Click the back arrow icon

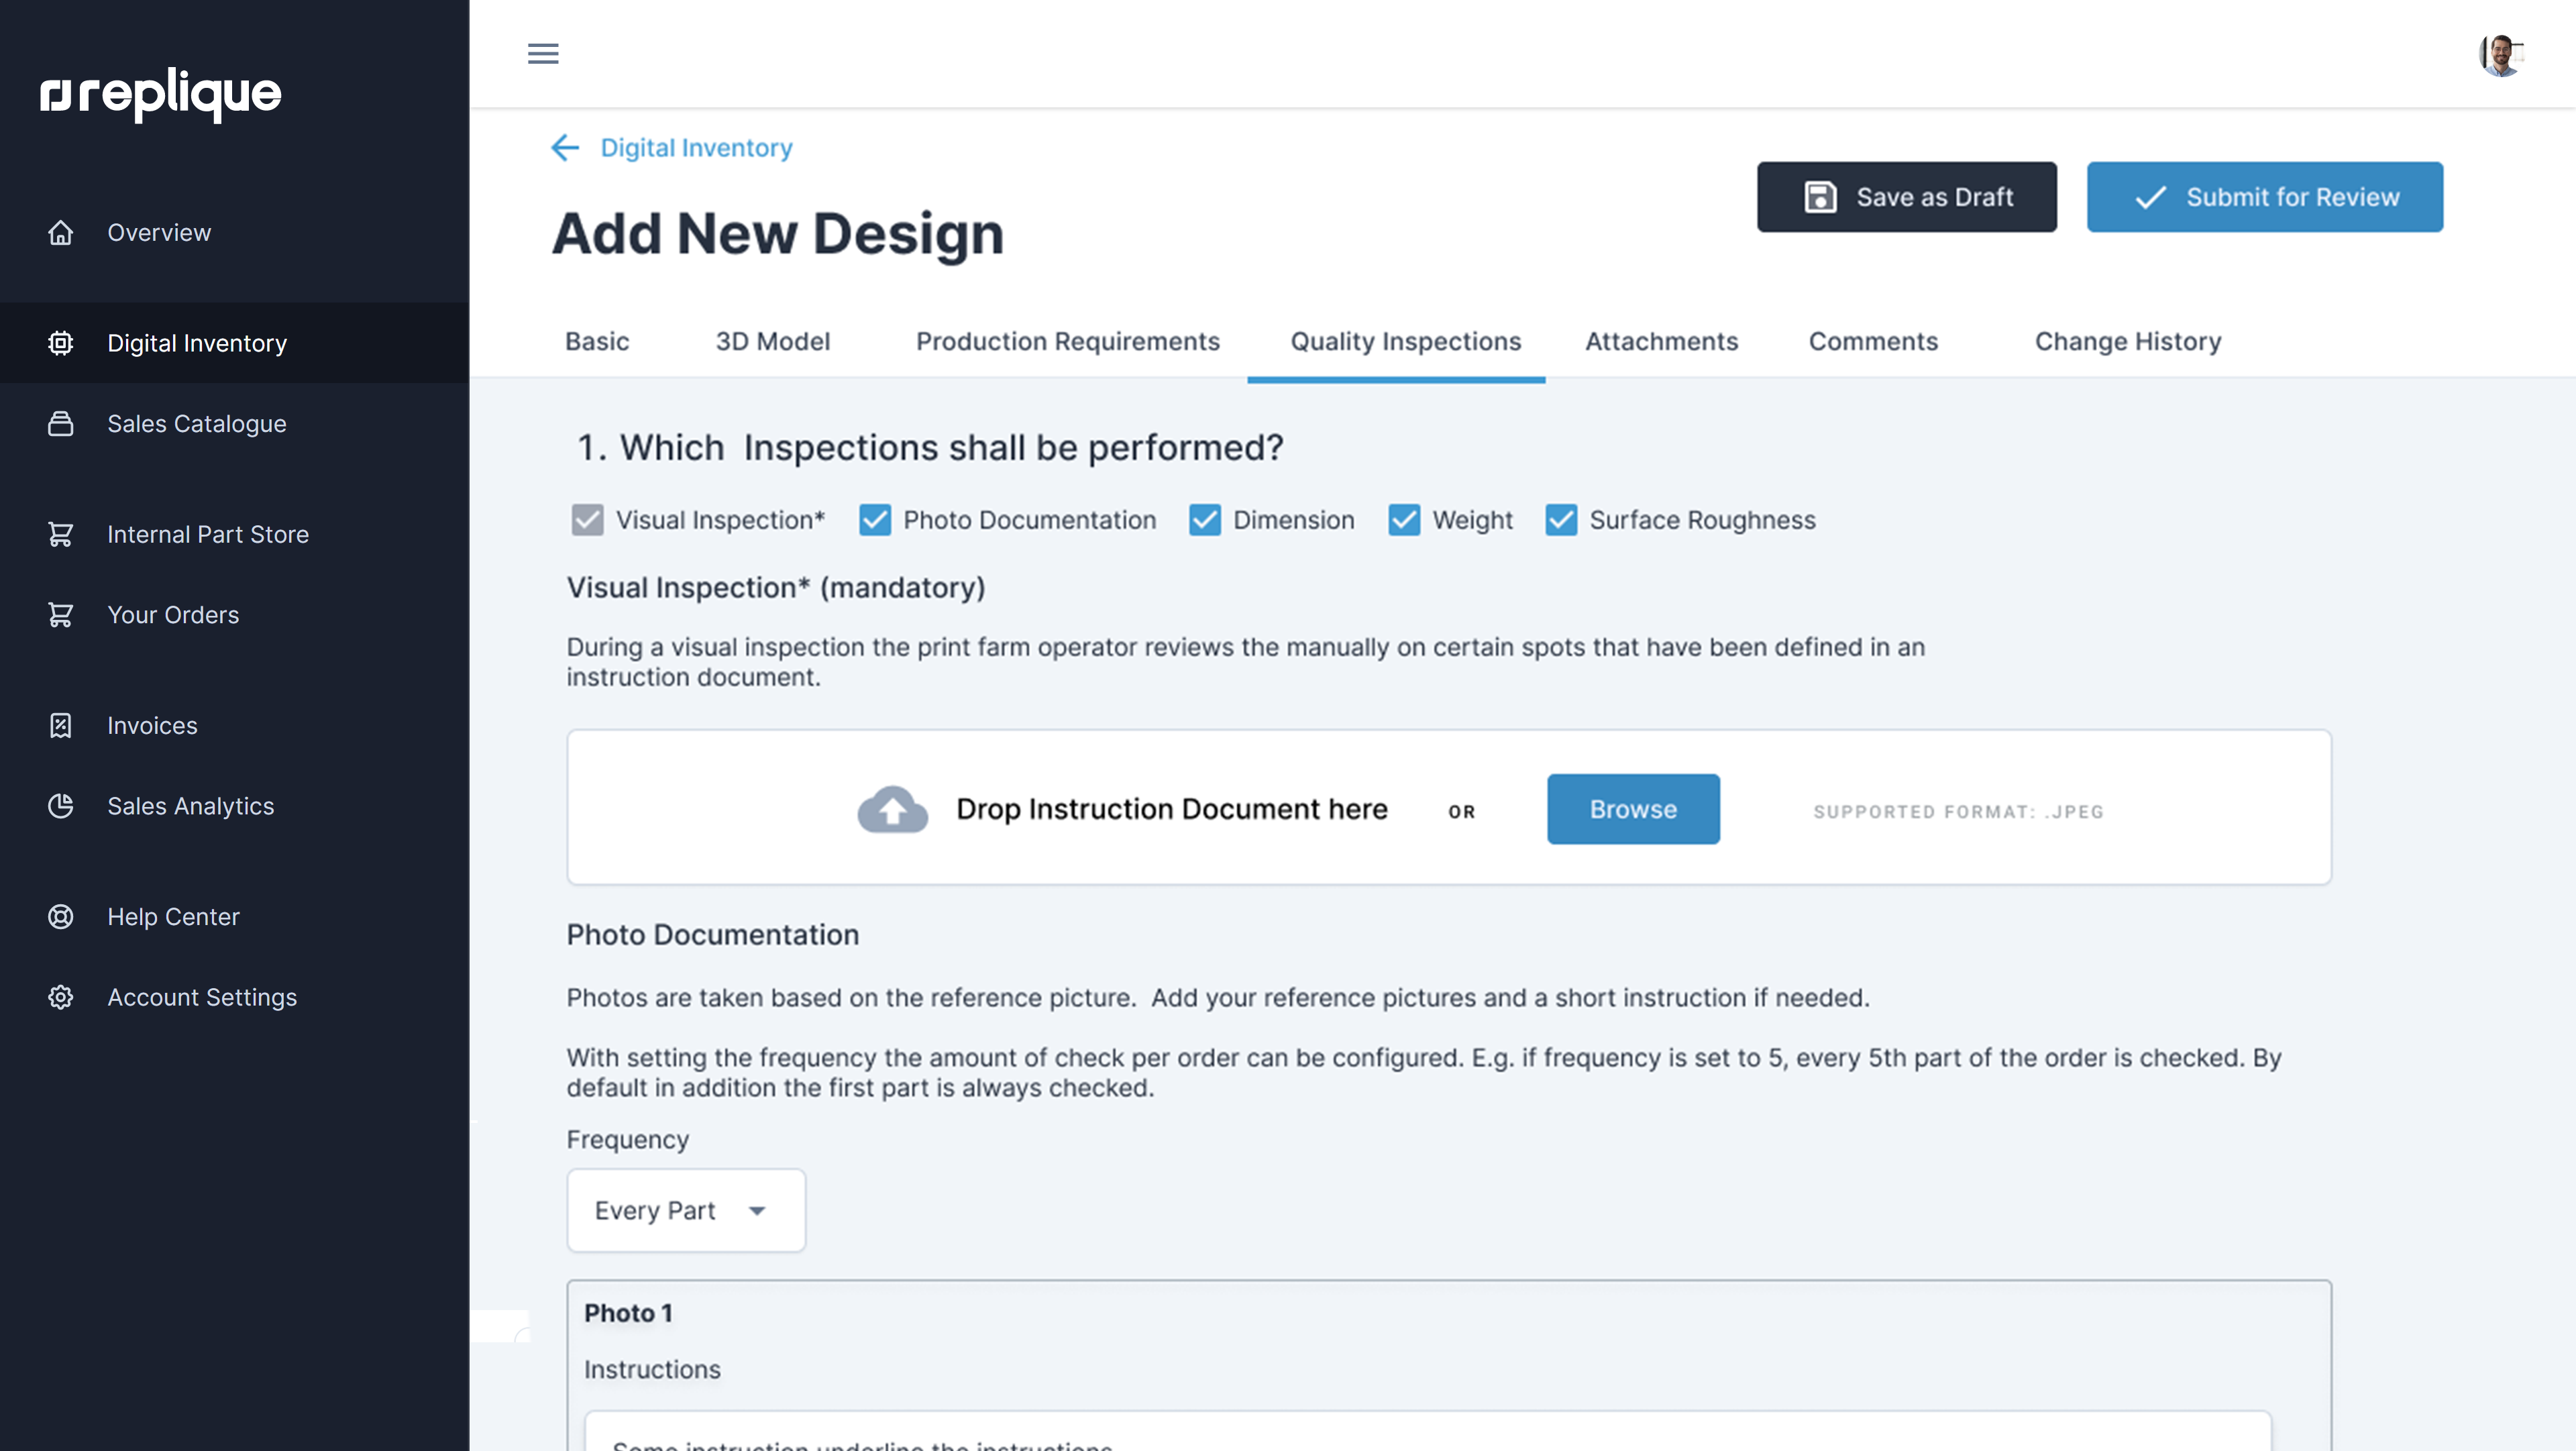point(565,148)
